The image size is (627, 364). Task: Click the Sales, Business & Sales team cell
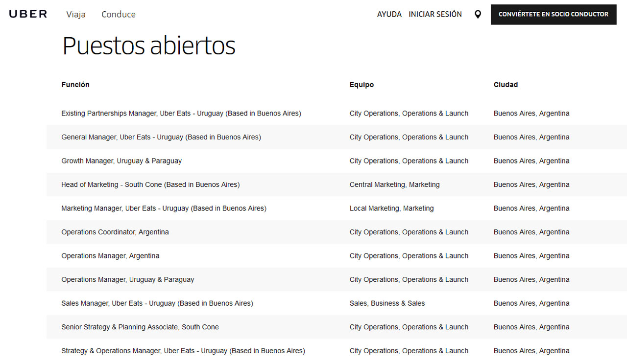[387, 303]
